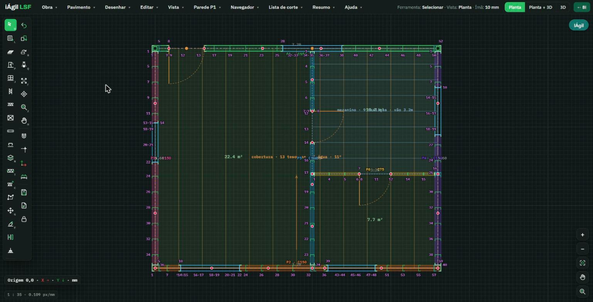
Task: Click the iÁgil LSF logo
Action: point(18,7)
